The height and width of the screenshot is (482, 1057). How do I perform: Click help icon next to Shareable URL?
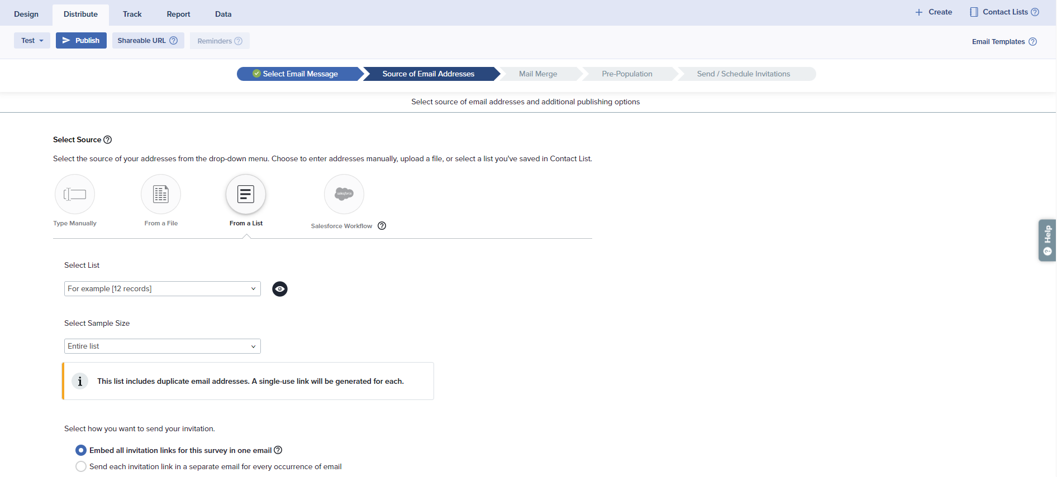(174, 41)
